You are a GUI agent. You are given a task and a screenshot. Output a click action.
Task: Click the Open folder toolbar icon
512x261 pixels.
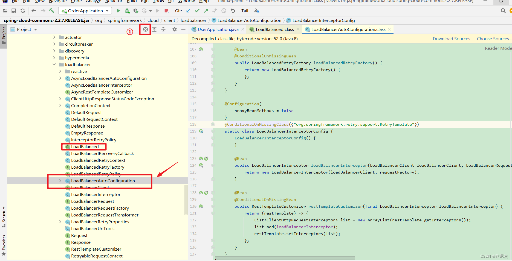[5, 11]
